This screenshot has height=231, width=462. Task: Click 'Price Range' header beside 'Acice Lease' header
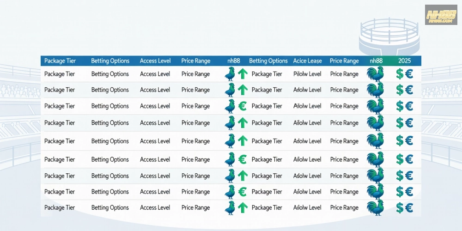(x=345, y=61)
